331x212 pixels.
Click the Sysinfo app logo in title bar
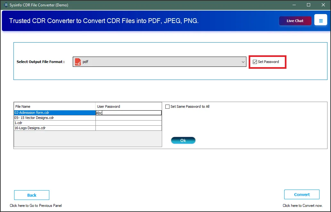point(6,5)
